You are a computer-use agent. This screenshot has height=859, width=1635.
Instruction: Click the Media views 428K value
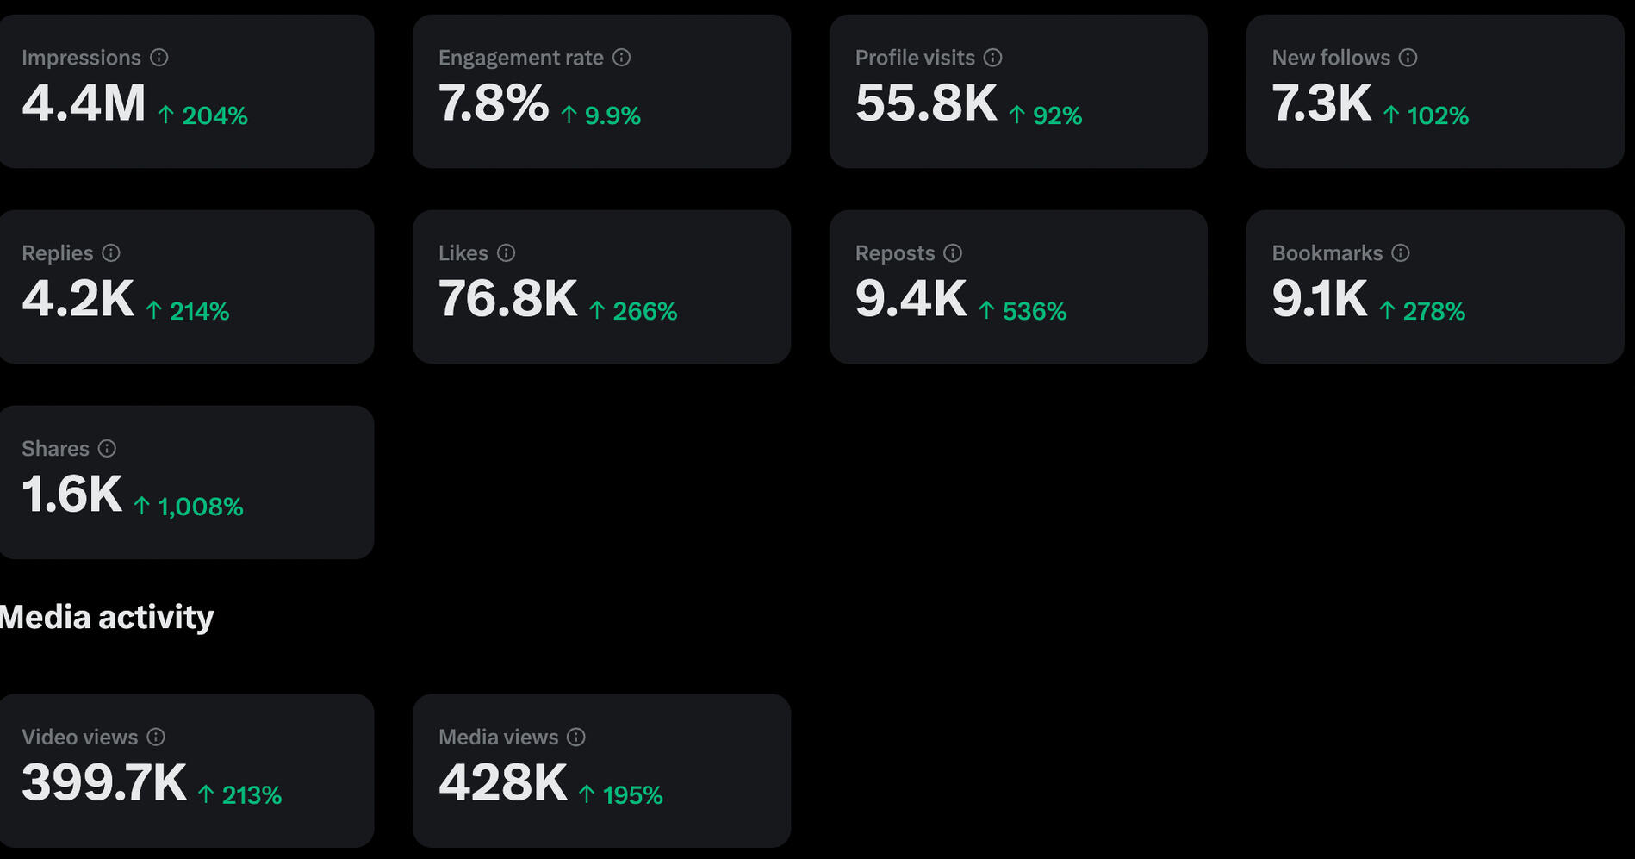coord(503,783)
